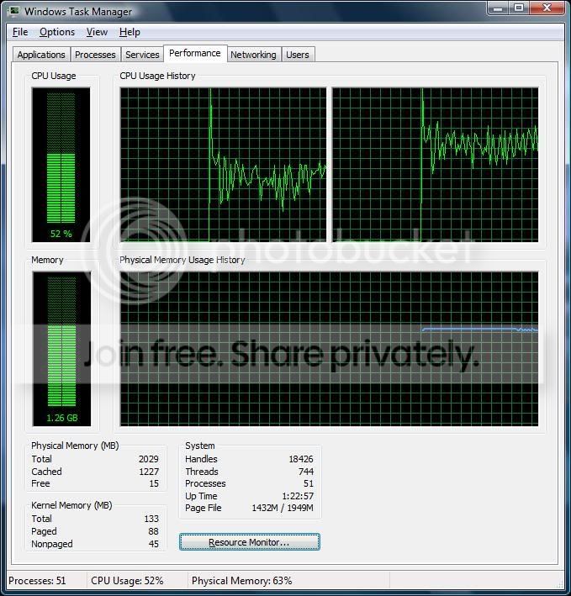
Task: Click the 'System' group label
Action: (200, 446)
